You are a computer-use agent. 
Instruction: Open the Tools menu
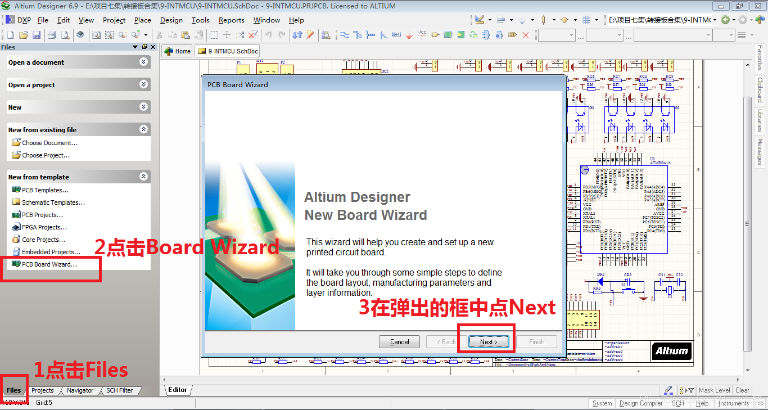tap(200, 20)
